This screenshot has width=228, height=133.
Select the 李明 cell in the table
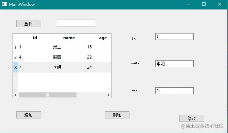tap(69, 67)
